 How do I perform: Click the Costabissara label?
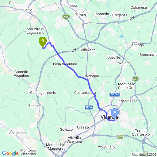(85, 93)
